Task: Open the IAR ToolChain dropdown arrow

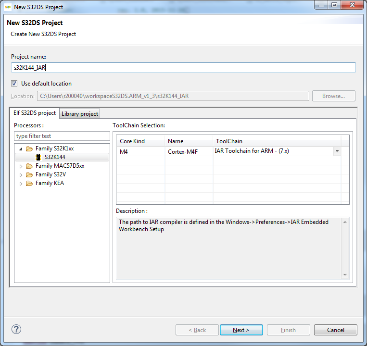Action: [x=337, y=151]
